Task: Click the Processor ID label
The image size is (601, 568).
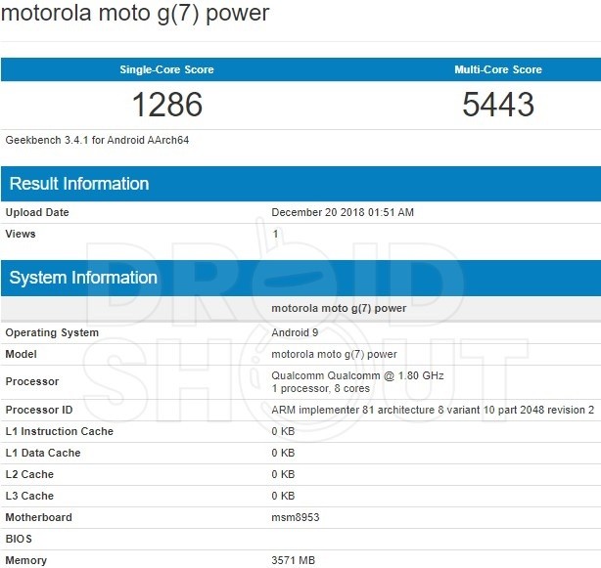Action: pyautogui.click(x=39, y=410)
